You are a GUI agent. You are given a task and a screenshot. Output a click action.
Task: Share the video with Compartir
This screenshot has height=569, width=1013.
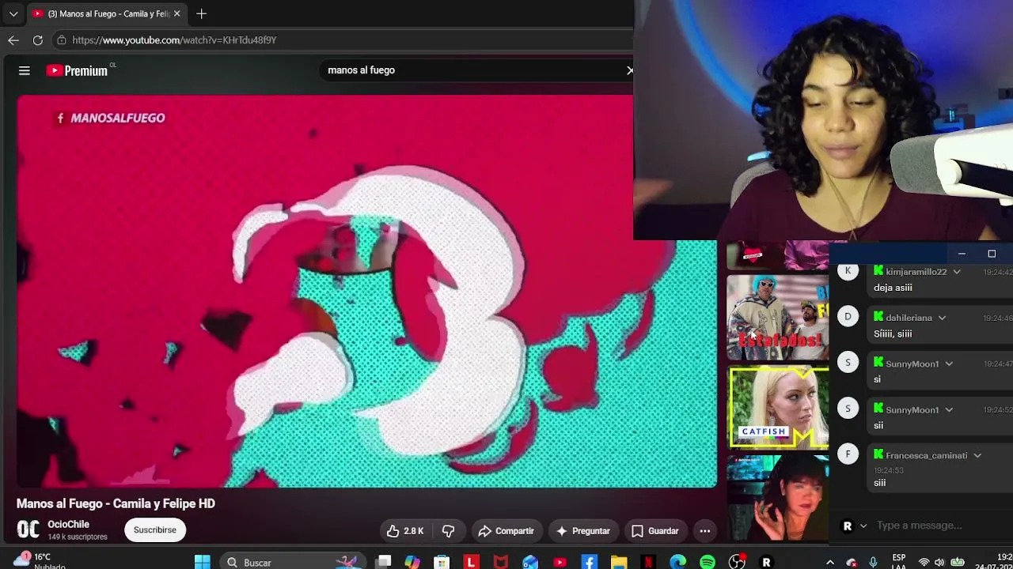(506, 531)
